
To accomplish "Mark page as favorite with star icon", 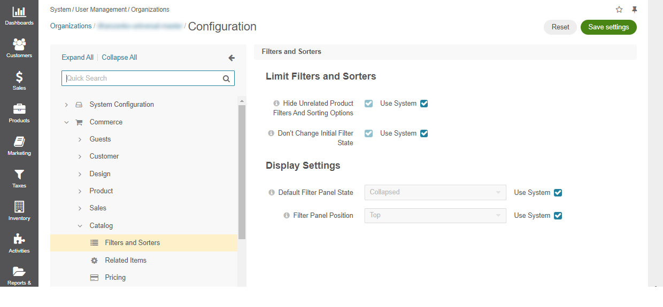I will [x=619, y=10].
